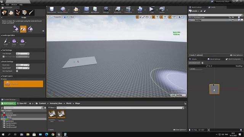
Task: Click the World breadcrumb path link
Action: pyautogui.click(x=69, y=104)
